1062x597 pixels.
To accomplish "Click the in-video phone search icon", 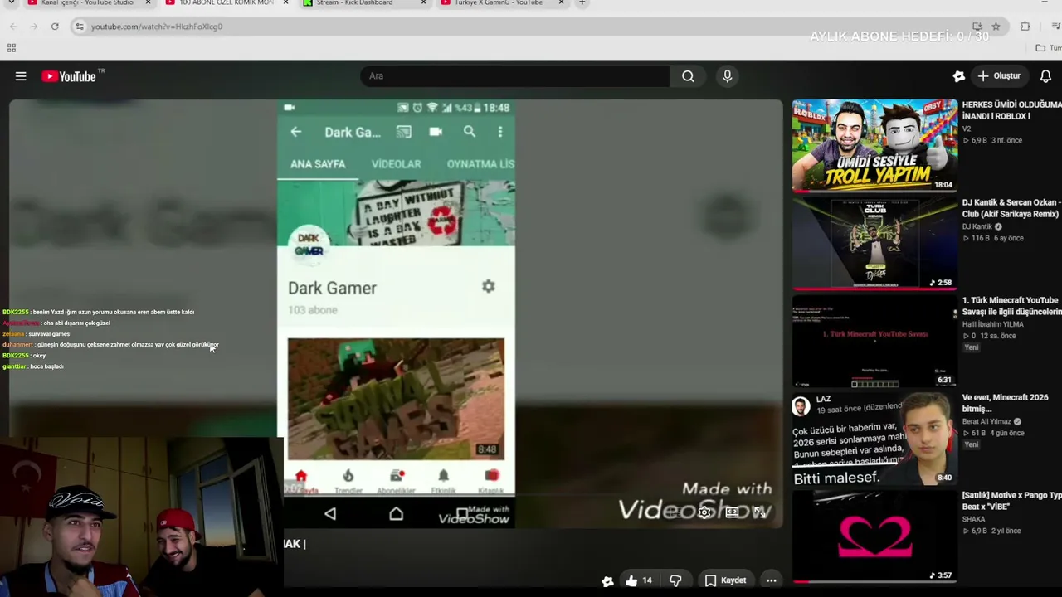I will click(x=470, y=132).
